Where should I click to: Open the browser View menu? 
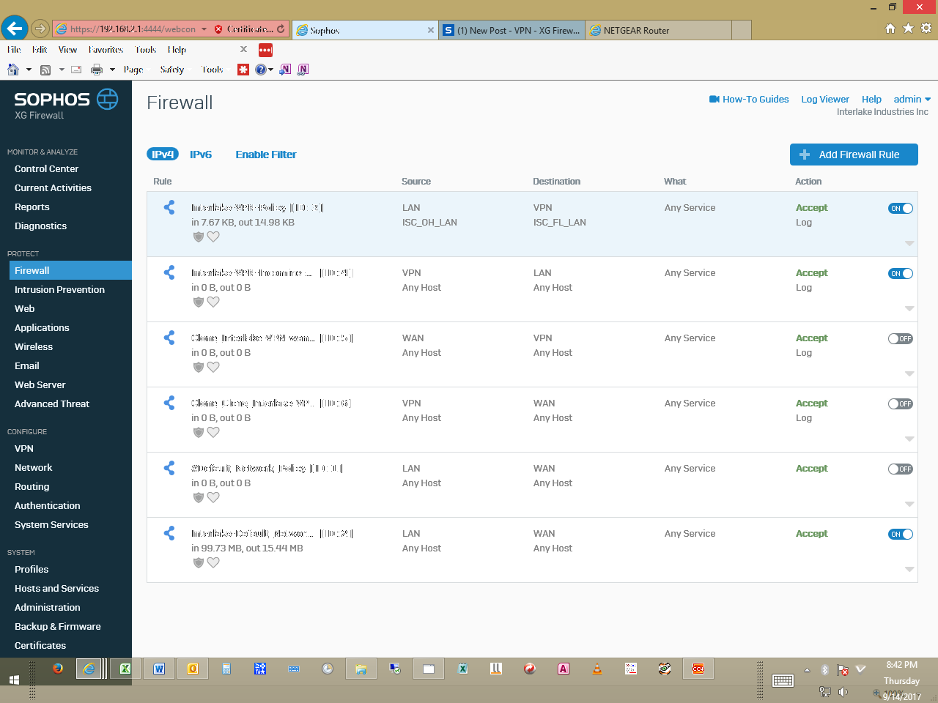point(67,50)
